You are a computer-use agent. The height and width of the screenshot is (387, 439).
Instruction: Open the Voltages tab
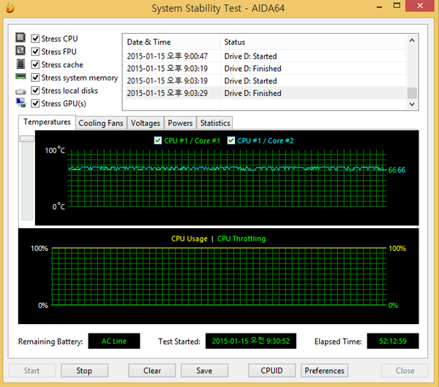tap(146, 123)
